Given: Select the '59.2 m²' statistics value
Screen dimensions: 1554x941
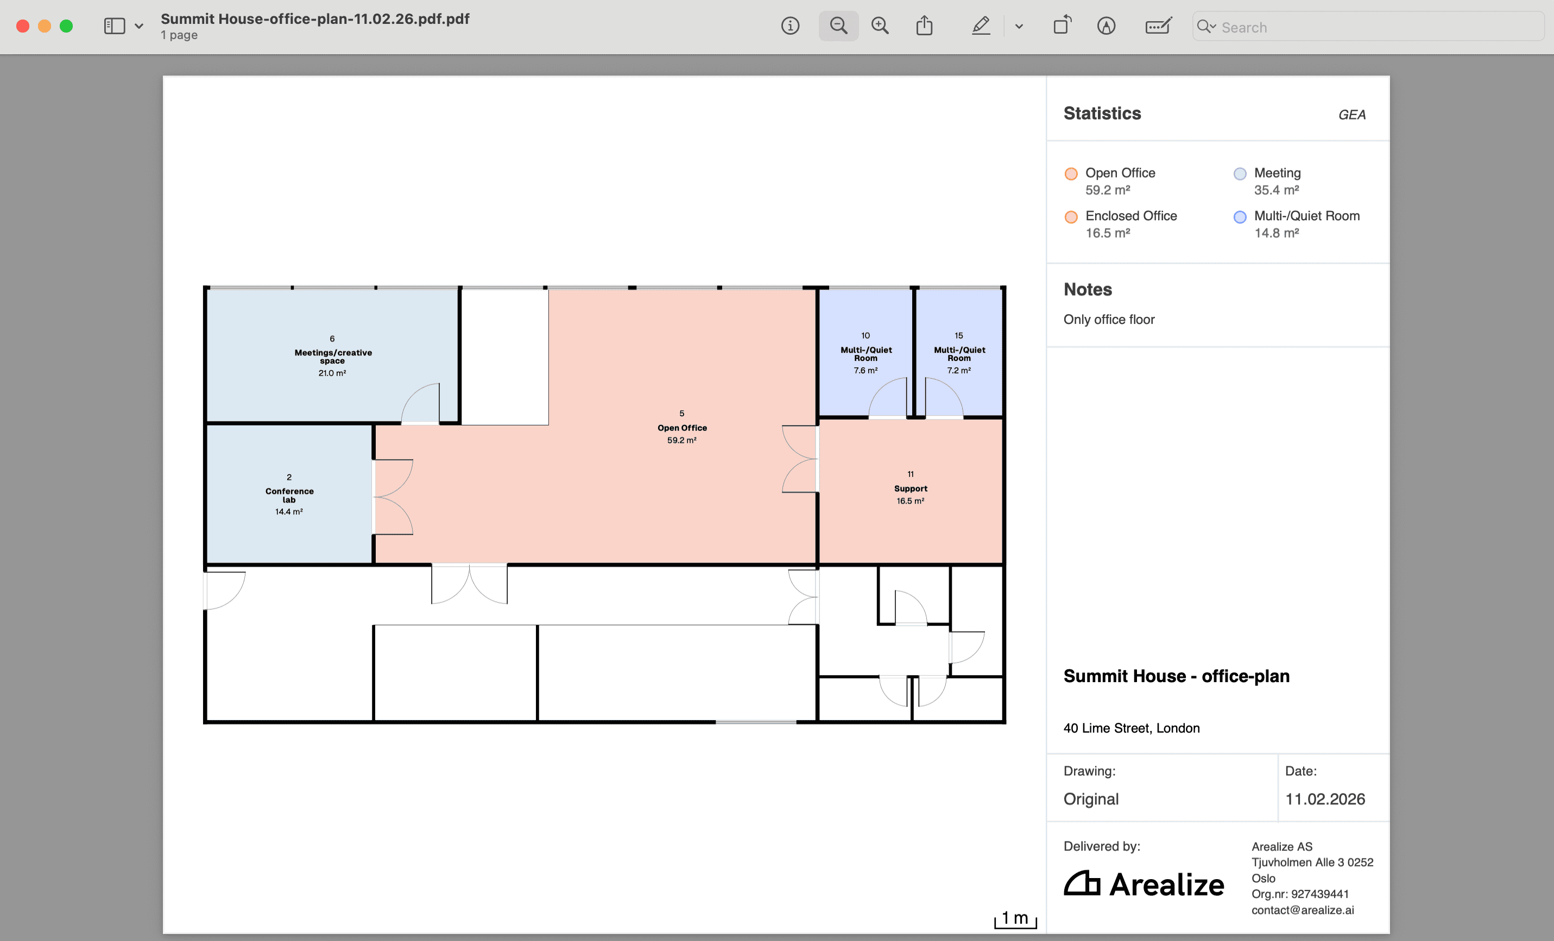Looking at the screenshot, I should click(1108, 190).
